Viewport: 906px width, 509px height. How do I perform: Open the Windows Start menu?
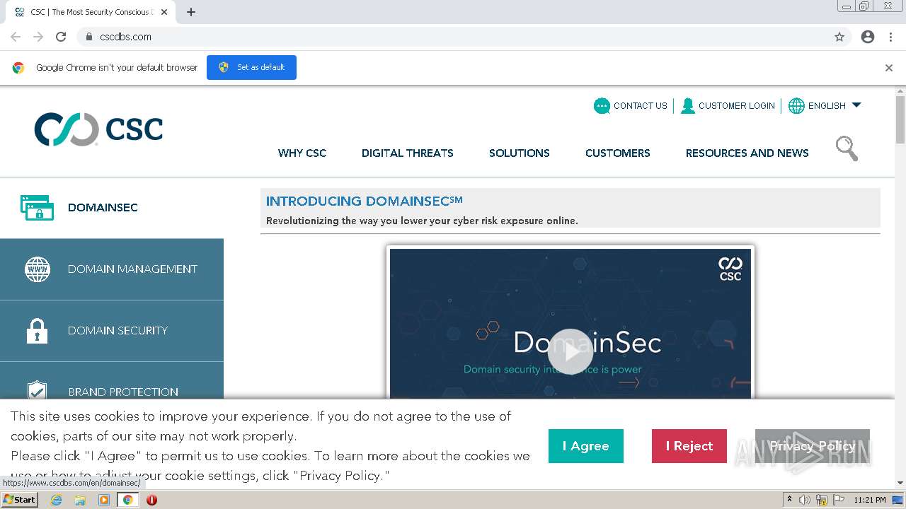(x=20, y=500)
